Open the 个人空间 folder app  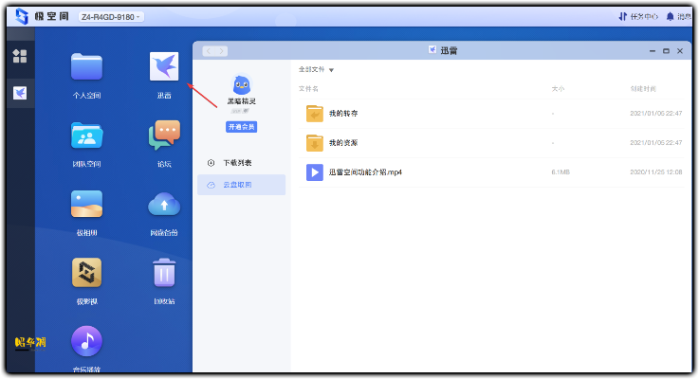[86, 67]
